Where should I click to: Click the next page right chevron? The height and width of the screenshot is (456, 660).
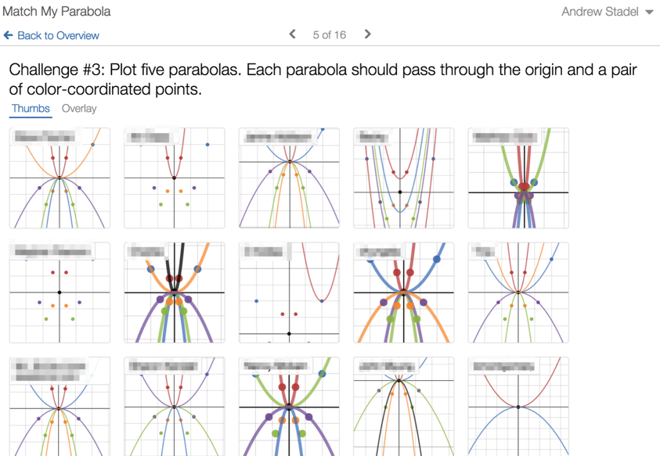pos(367,34)
